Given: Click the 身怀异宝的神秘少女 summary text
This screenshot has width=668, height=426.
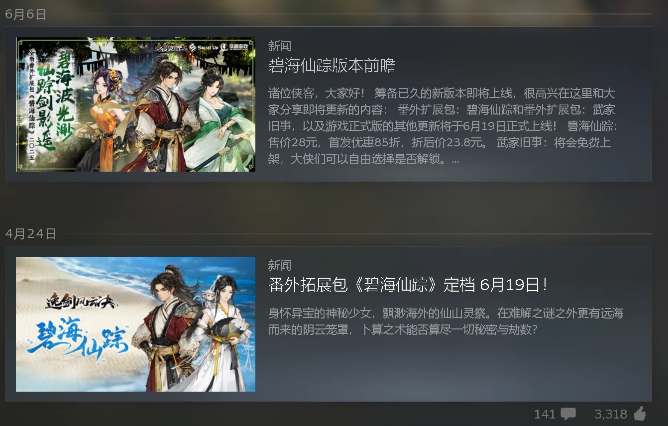Looking at the screenshot, I should click(445, 321).
